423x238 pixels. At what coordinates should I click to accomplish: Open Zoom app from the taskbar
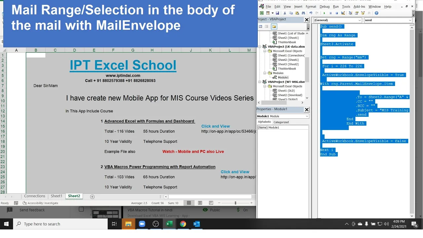[142, 224]
